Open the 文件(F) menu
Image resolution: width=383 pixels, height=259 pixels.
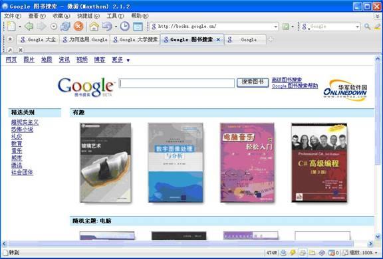(x=13, y=16)
